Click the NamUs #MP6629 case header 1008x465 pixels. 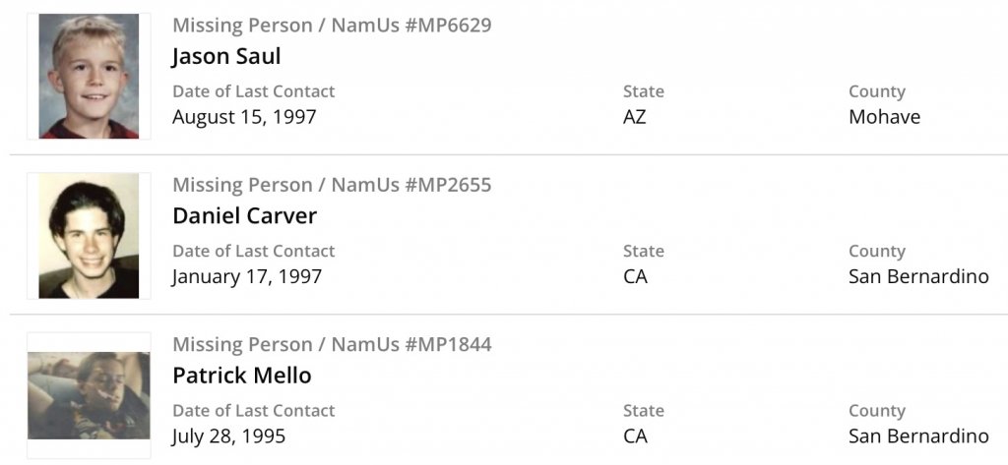click(x=332, y=26)
